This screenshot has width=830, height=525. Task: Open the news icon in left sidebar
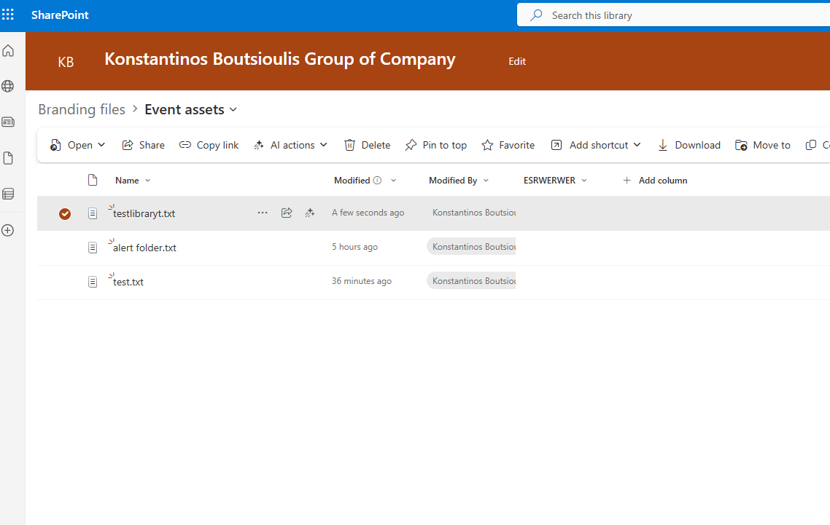tap(8, 122)
